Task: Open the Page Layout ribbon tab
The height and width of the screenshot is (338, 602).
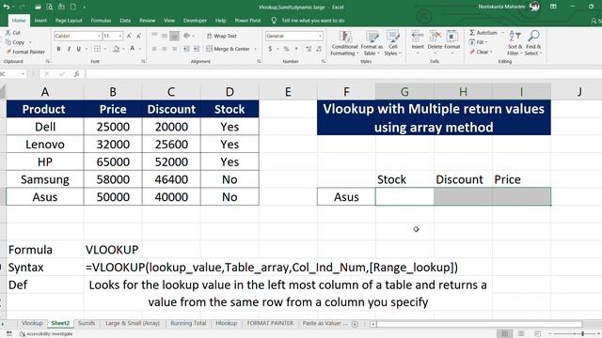Action: 69,21
